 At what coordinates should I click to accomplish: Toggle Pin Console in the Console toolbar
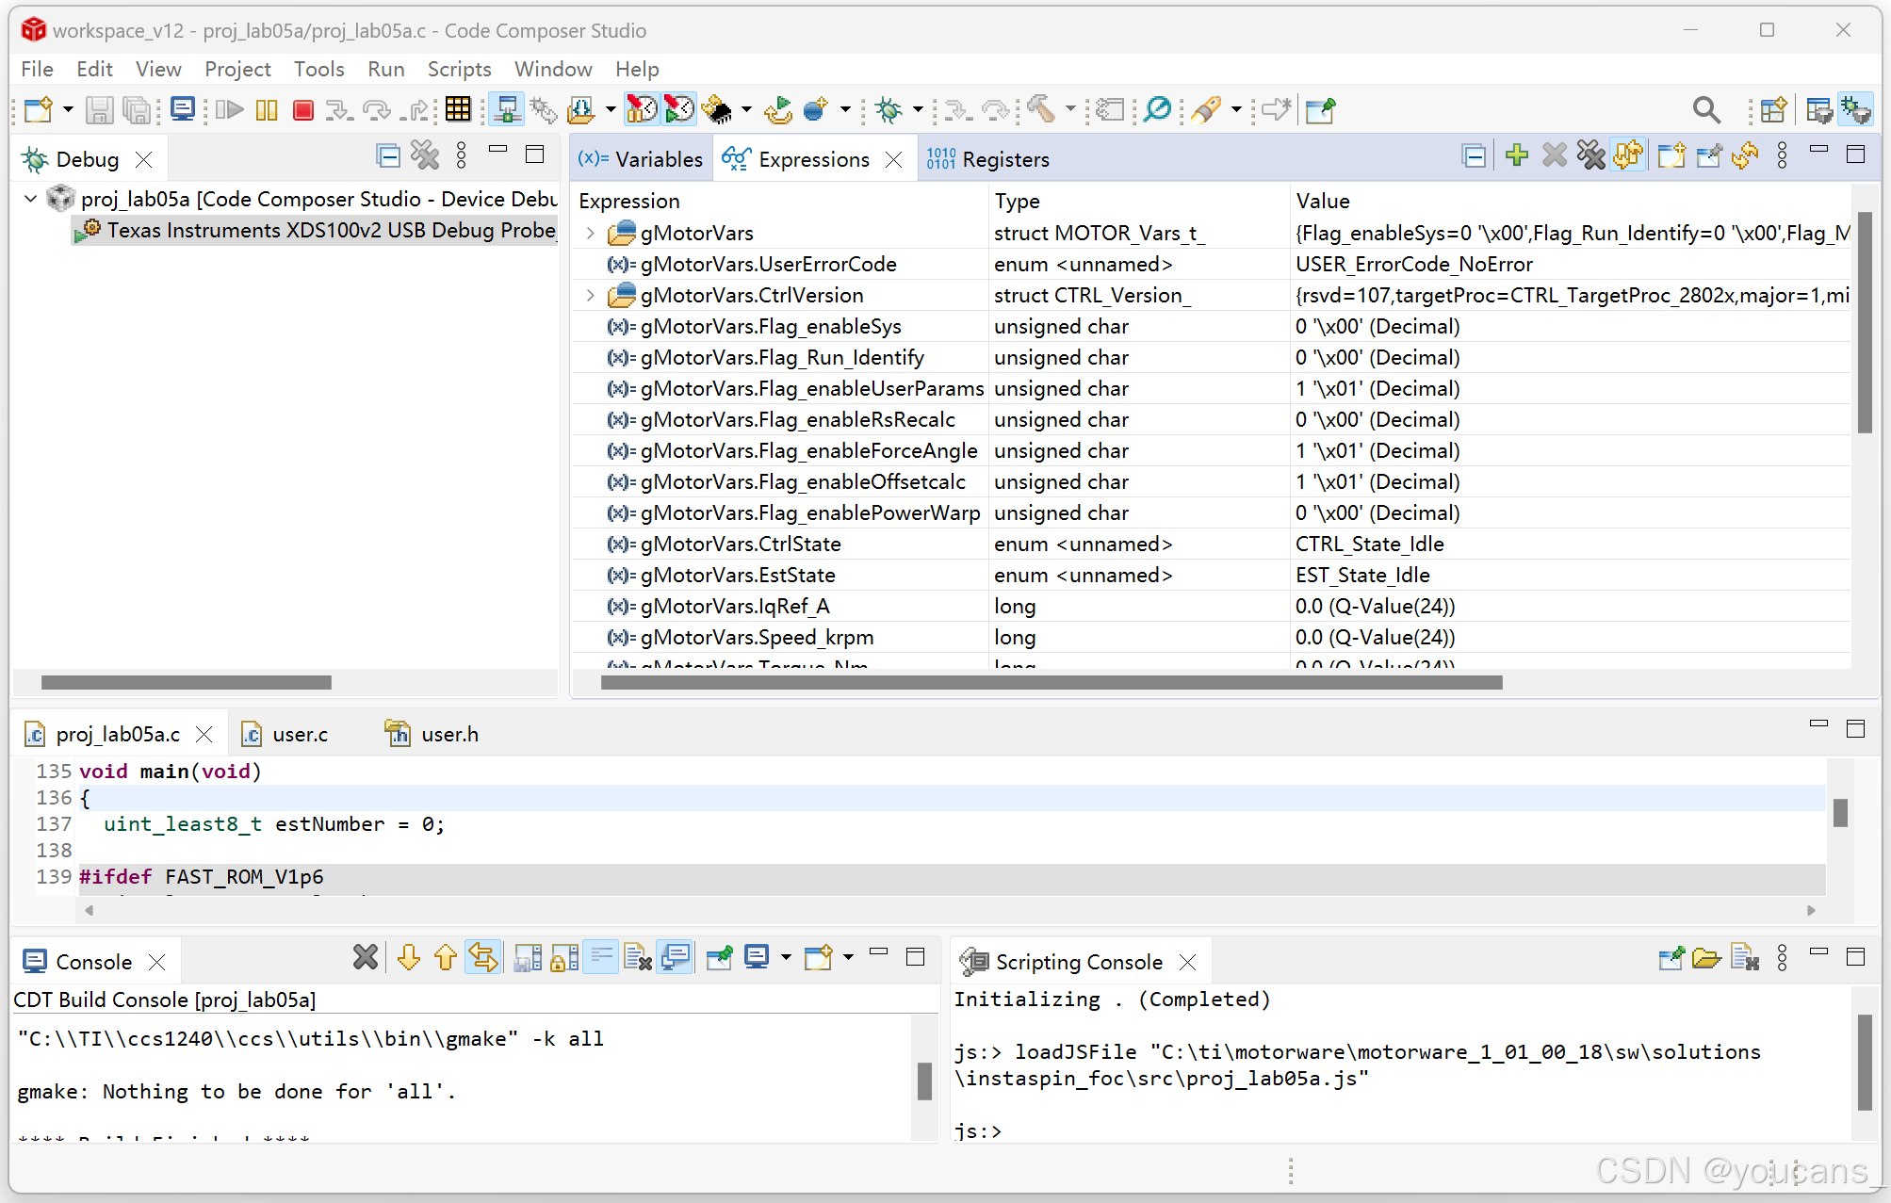click(x=719, y=958)
